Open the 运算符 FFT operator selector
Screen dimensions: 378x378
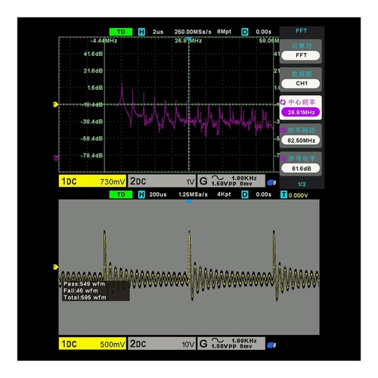[301, 51]
